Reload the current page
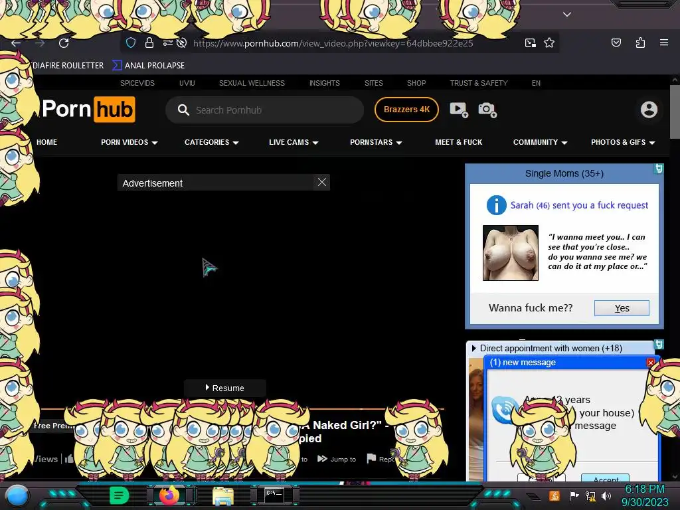 tap(64, 43)
